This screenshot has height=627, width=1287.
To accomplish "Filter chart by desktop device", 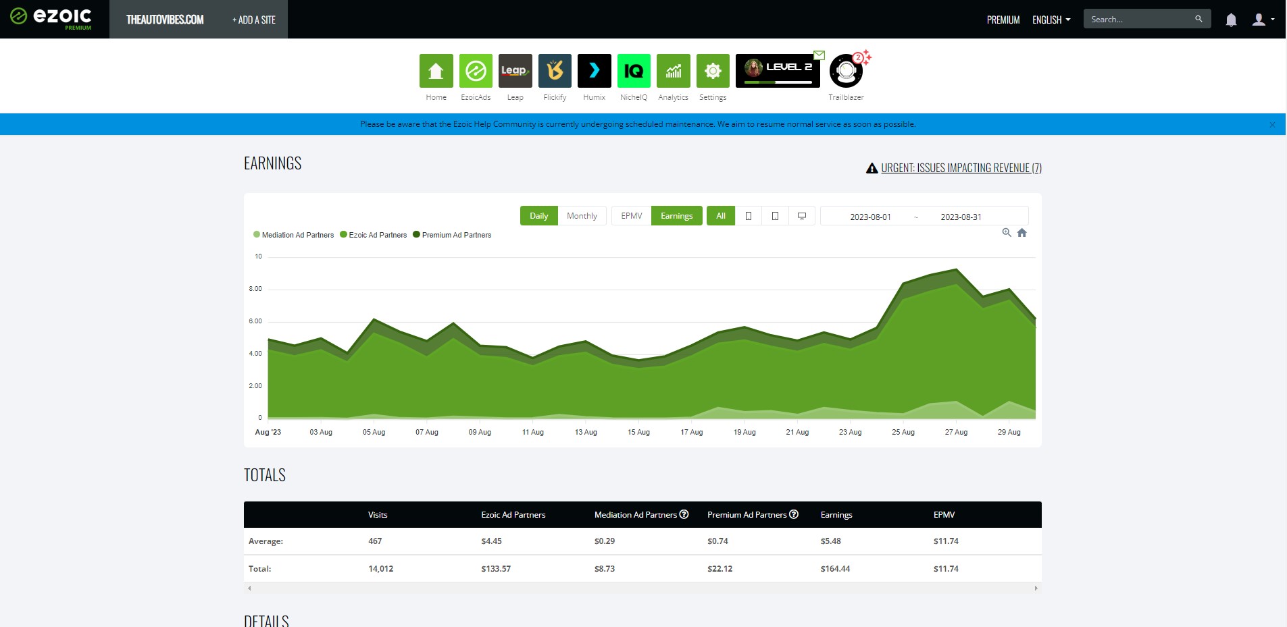I will (x=802, y=216).
